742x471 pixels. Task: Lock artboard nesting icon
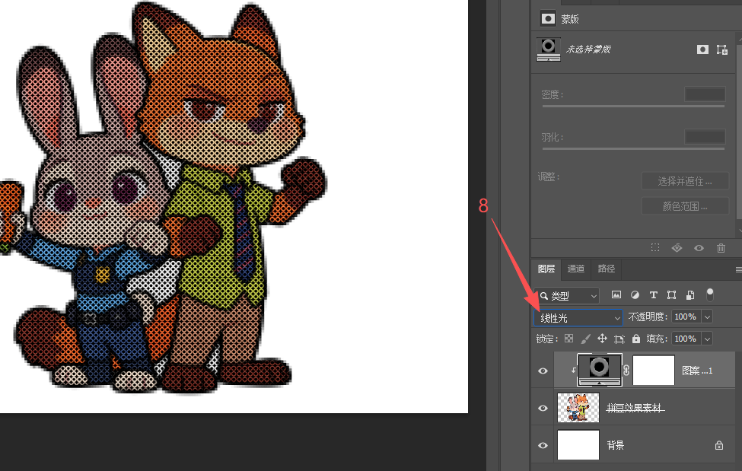tap(619, 339)
